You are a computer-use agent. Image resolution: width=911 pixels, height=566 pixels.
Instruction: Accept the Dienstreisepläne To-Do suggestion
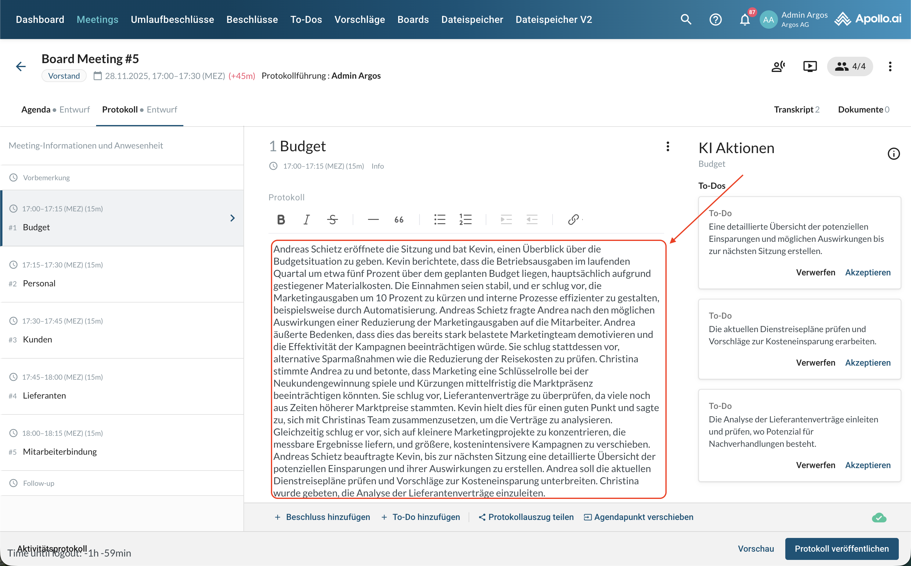(868, 362)
